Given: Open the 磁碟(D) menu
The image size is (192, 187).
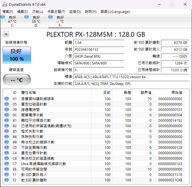Looking at the screenshot, I should click(75, 12).
